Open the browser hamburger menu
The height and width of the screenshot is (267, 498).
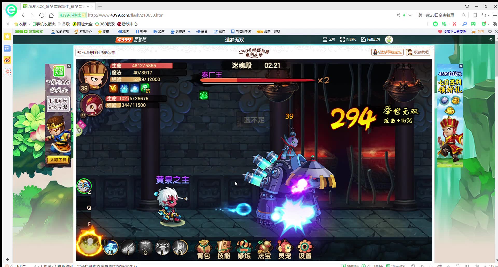point(495,15)
